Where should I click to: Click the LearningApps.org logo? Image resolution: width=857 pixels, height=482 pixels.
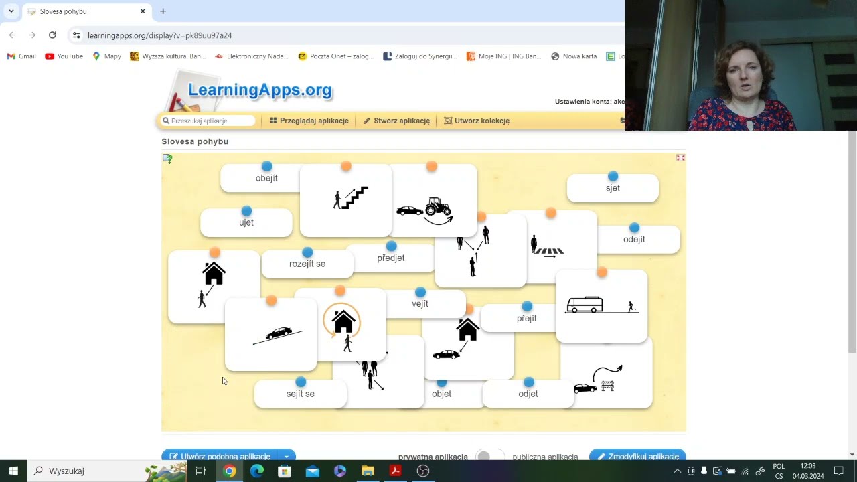click(260, 91)
